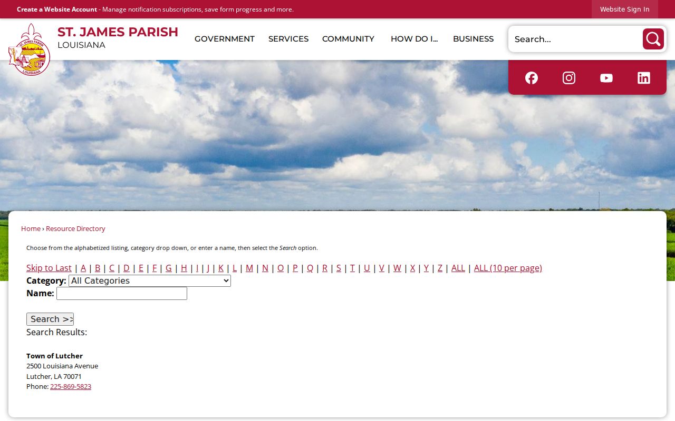
Task: Filter listing by letter C
Action: [112, 268]
